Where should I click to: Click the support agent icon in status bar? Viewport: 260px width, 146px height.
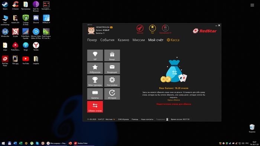[167, 119]
